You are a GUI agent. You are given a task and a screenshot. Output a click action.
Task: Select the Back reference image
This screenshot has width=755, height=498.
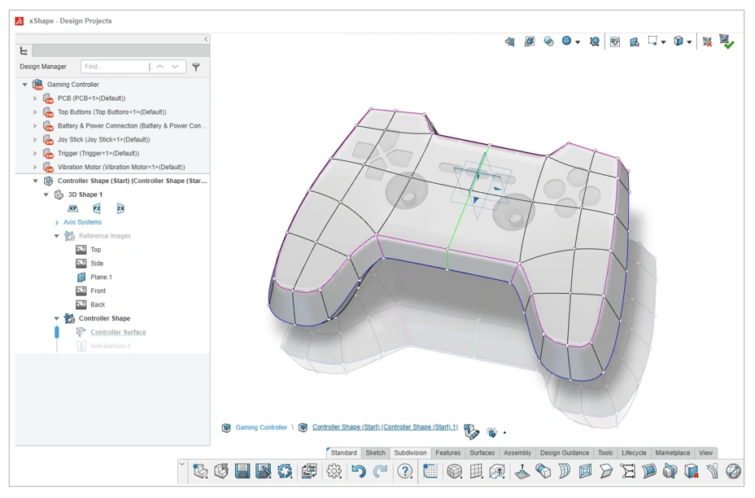[98, 305]
